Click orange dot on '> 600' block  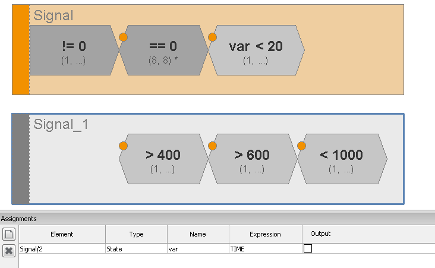pyautogui.click(x=212, y=146)
